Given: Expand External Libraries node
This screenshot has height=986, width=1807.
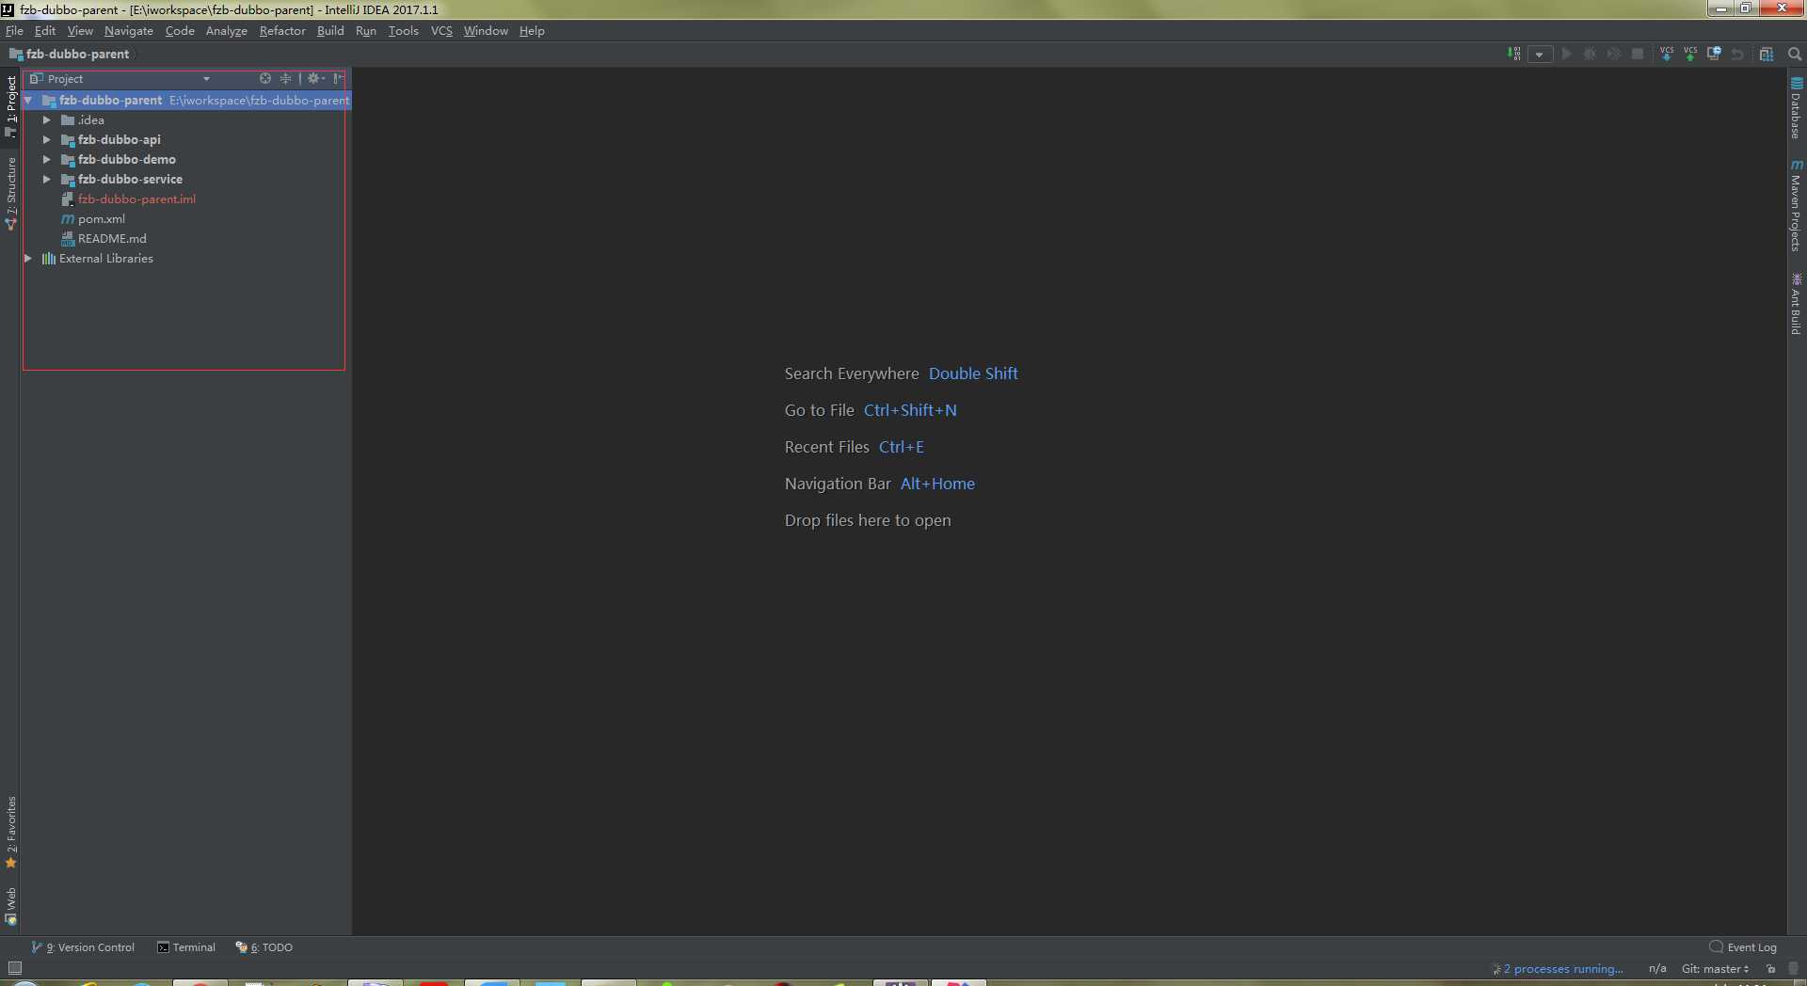Looking at the screenshot, I should (28, 258).
